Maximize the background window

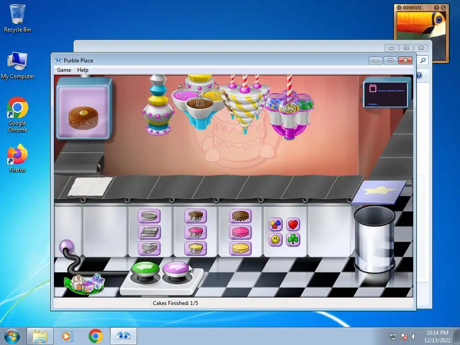(406, 48)
